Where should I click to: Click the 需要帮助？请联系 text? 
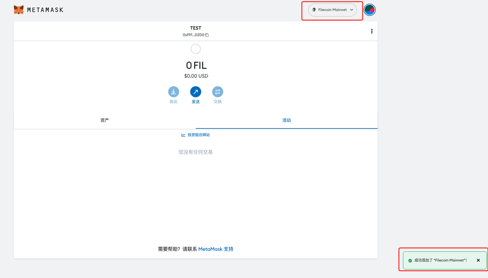tap(177, 249)
